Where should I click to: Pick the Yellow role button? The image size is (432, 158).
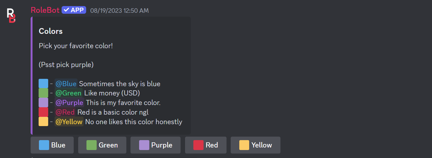255,145
